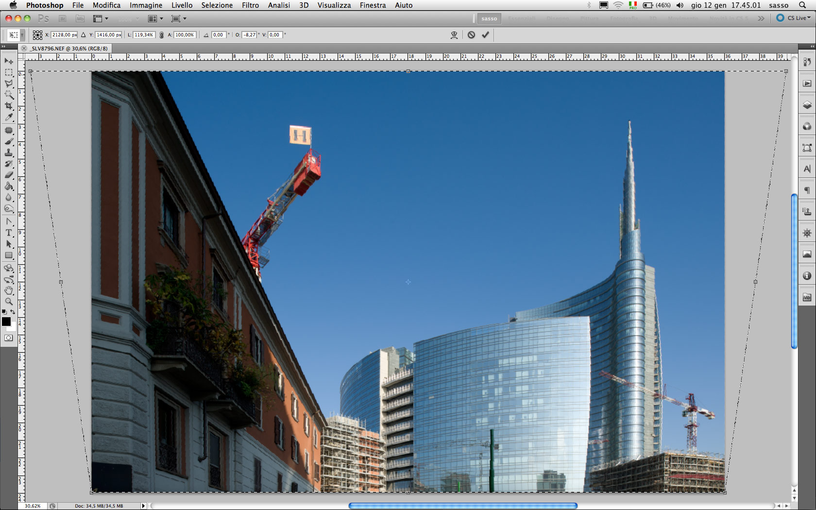
Task: Toggle link to maintain aspect ratio
Action: pyautogui.click(x=161, y=35)
